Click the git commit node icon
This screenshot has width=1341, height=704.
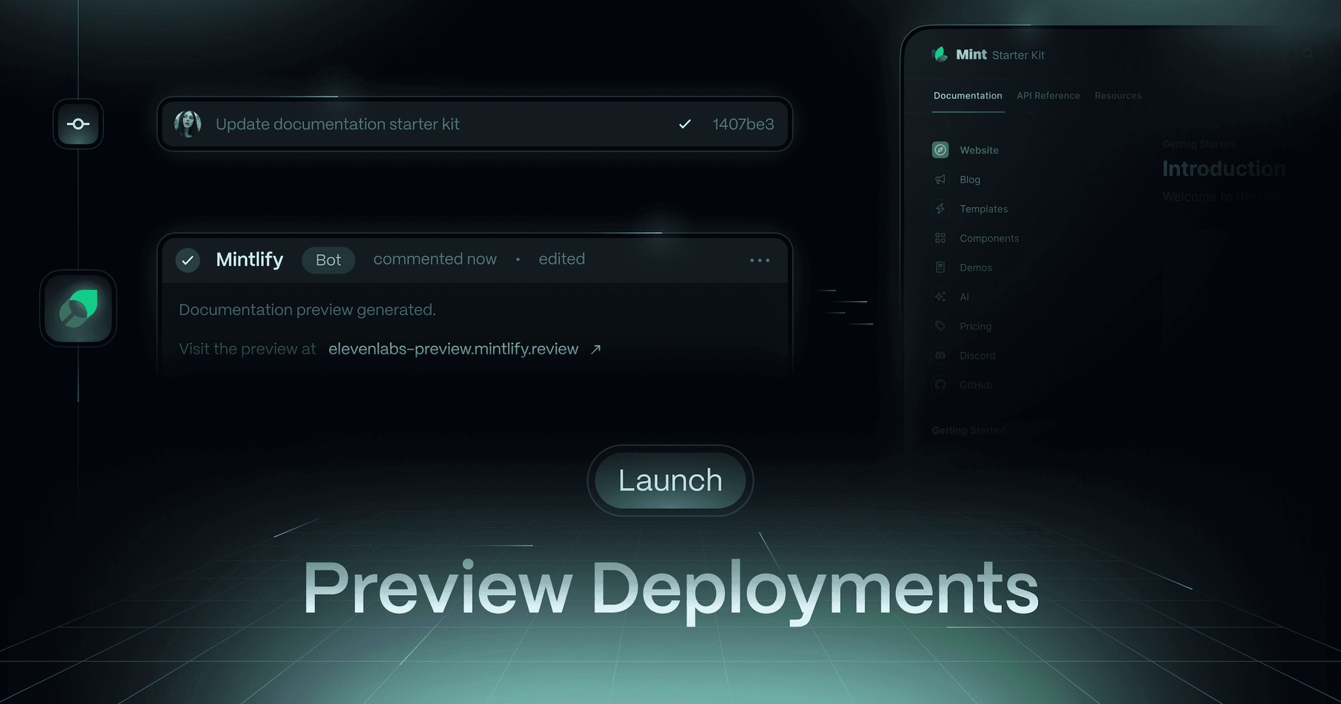78,124
